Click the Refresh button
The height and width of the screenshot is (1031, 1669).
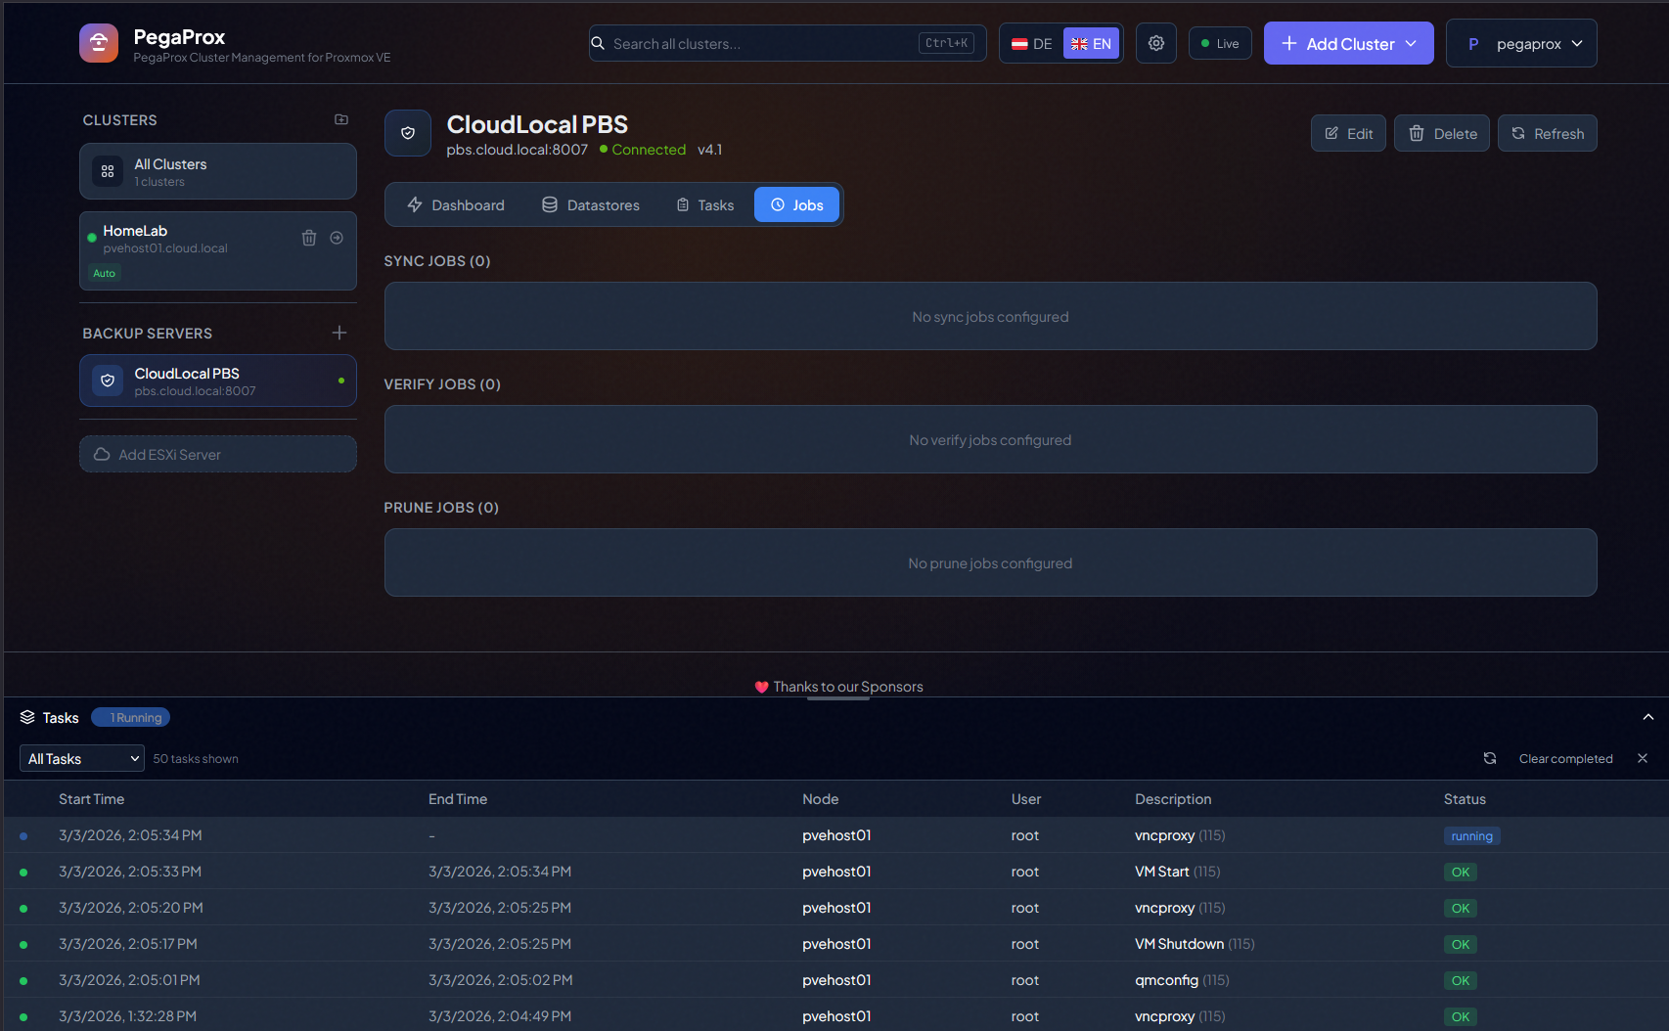click(1548, 133)
